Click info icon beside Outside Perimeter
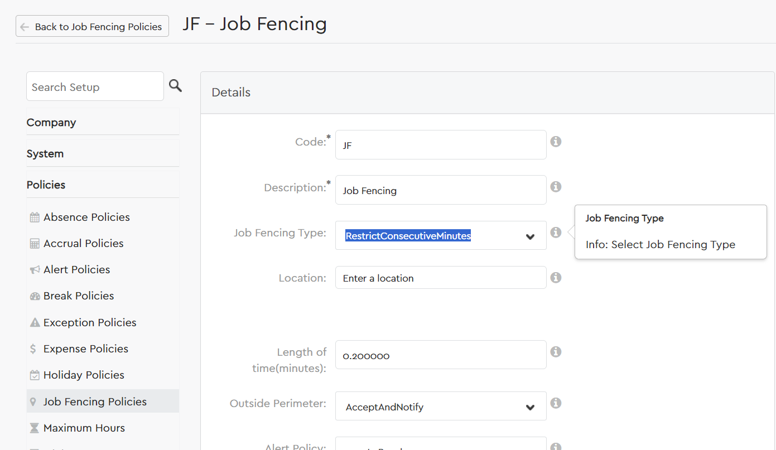 556,403
